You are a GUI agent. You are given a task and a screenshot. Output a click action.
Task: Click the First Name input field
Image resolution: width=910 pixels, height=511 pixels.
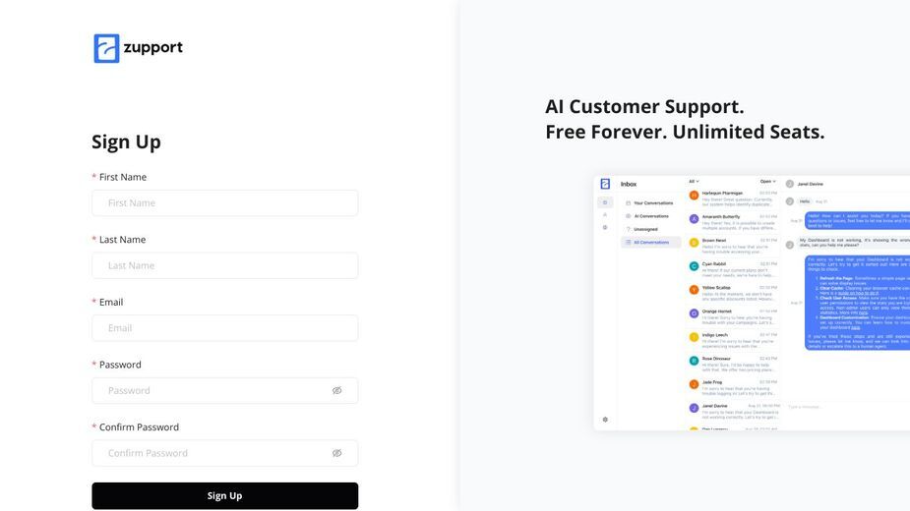tap(224, 203)
